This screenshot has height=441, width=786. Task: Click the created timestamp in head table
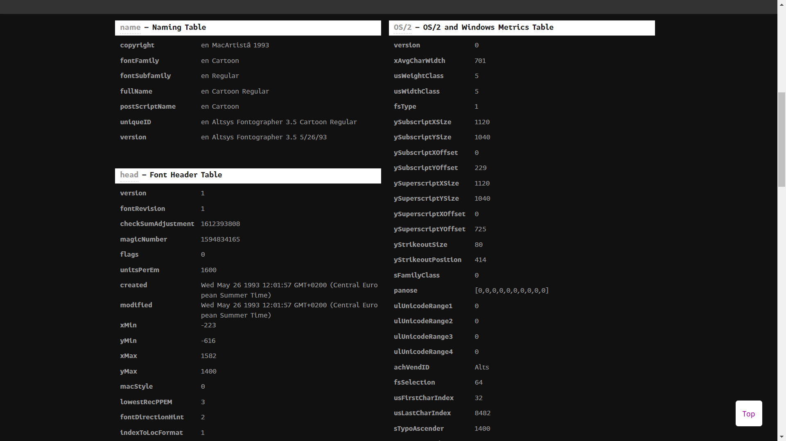point(289,290)
